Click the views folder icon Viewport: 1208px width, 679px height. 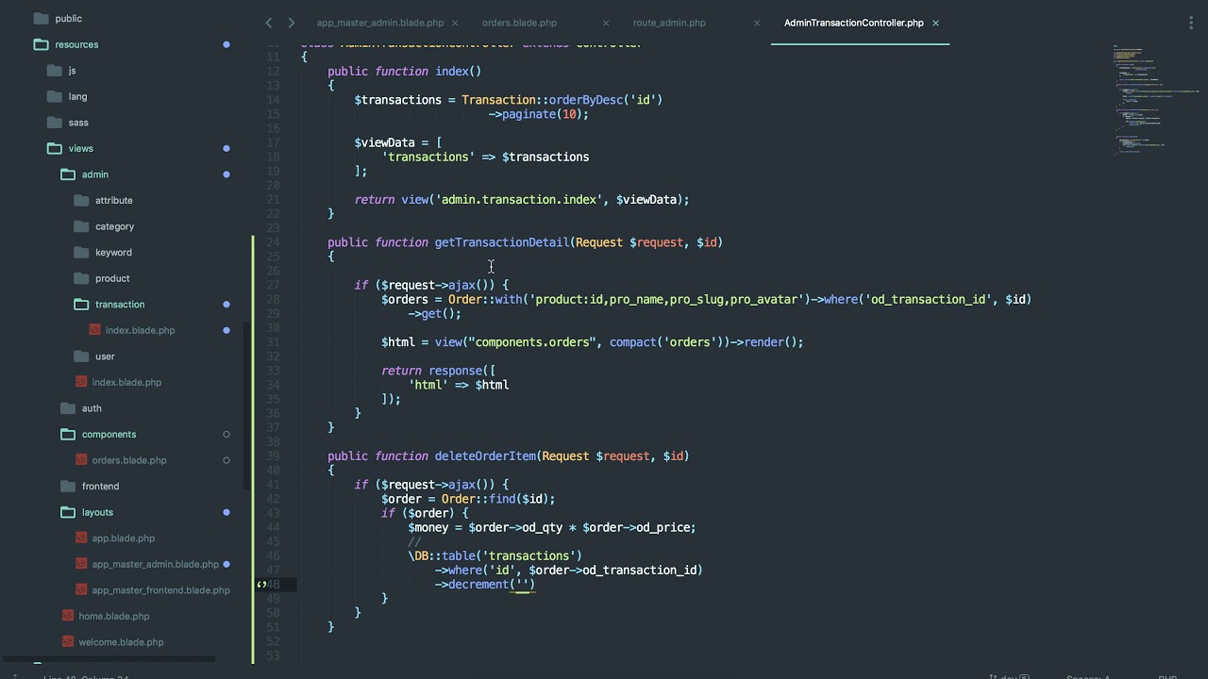[54, 148]
